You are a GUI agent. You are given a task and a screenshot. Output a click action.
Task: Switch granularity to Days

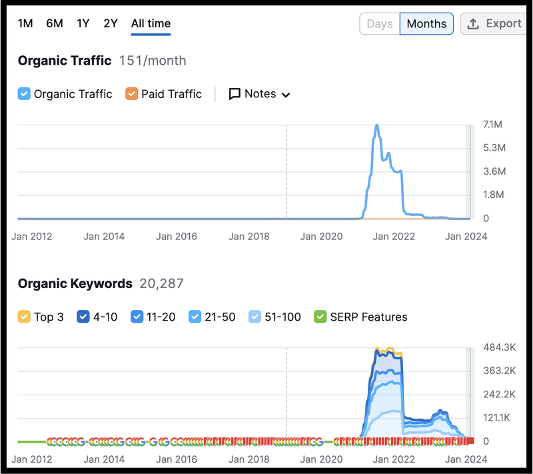(x=379, y=23)
